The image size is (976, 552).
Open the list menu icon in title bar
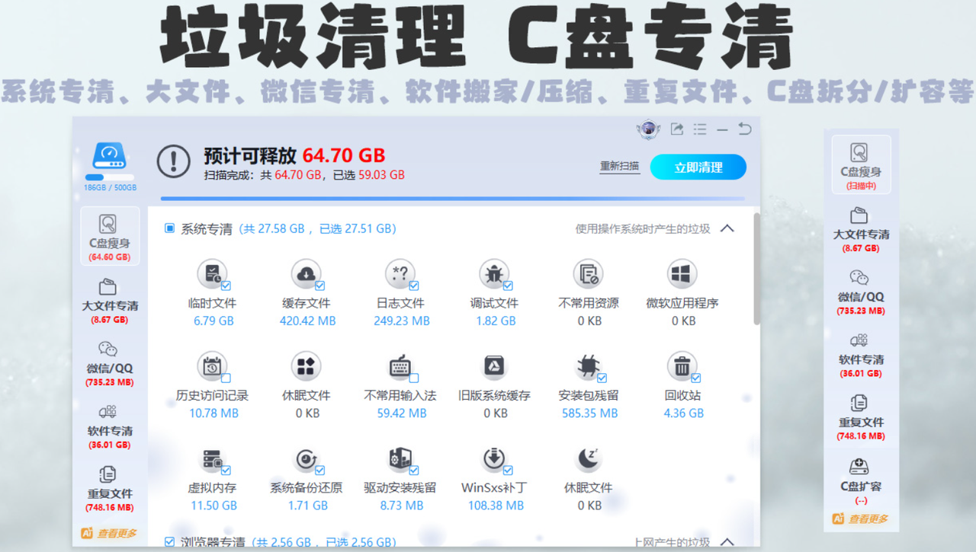tap(699, 129)
